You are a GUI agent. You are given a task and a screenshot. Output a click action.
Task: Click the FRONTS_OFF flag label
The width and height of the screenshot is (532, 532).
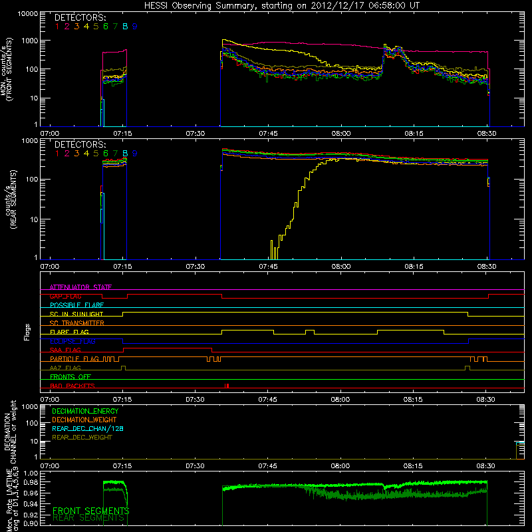tap(70, 376)
